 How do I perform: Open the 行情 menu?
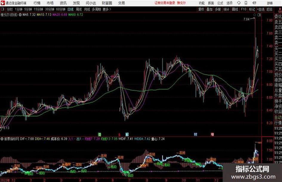(x=37, y=3)
